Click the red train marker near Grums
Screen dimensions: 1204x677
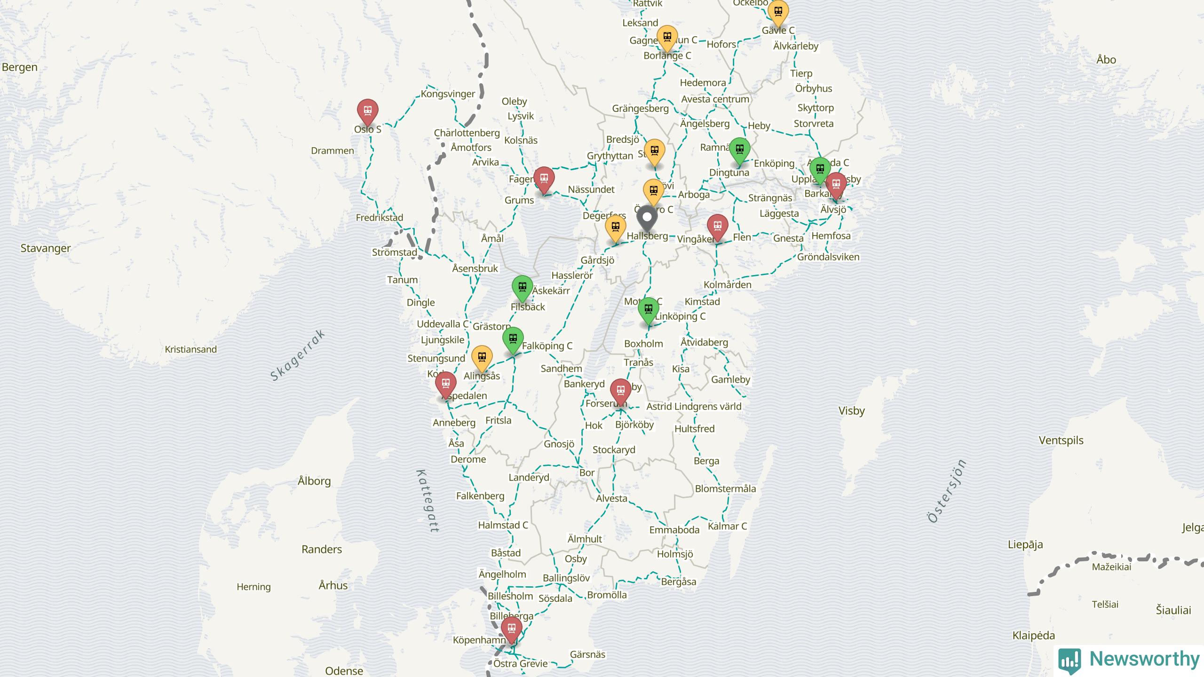click(x=544, y=179)
